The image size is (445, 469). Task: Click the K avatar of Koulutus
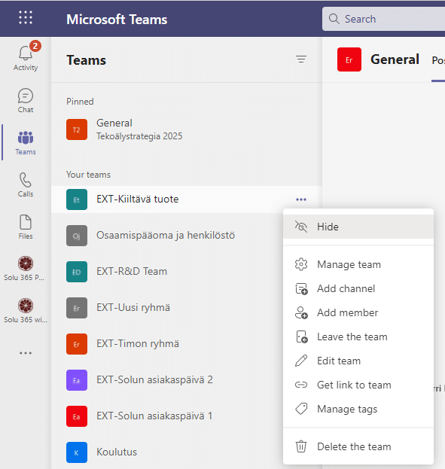[x=77, y=452]
